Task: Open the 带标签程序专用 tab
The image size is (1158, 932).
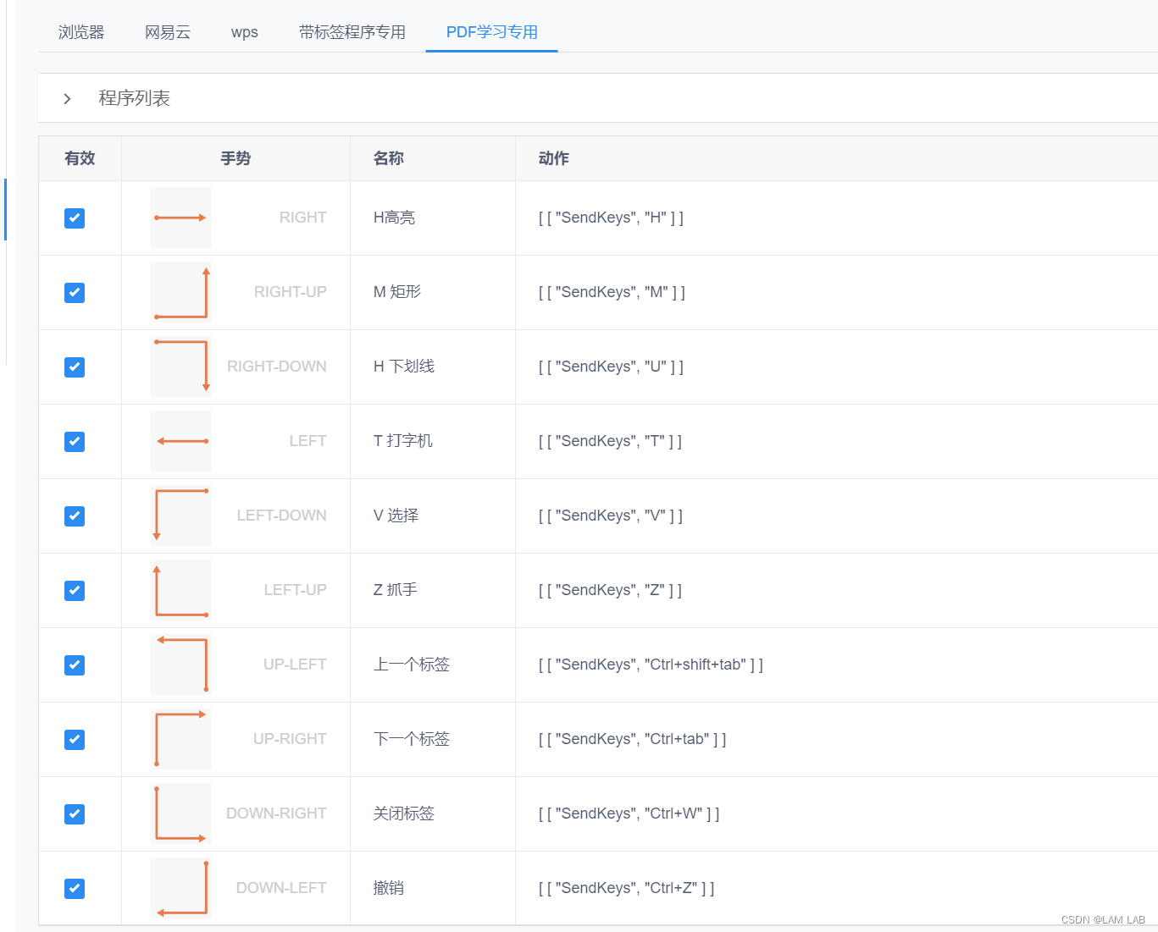Action: coord(352,32)
